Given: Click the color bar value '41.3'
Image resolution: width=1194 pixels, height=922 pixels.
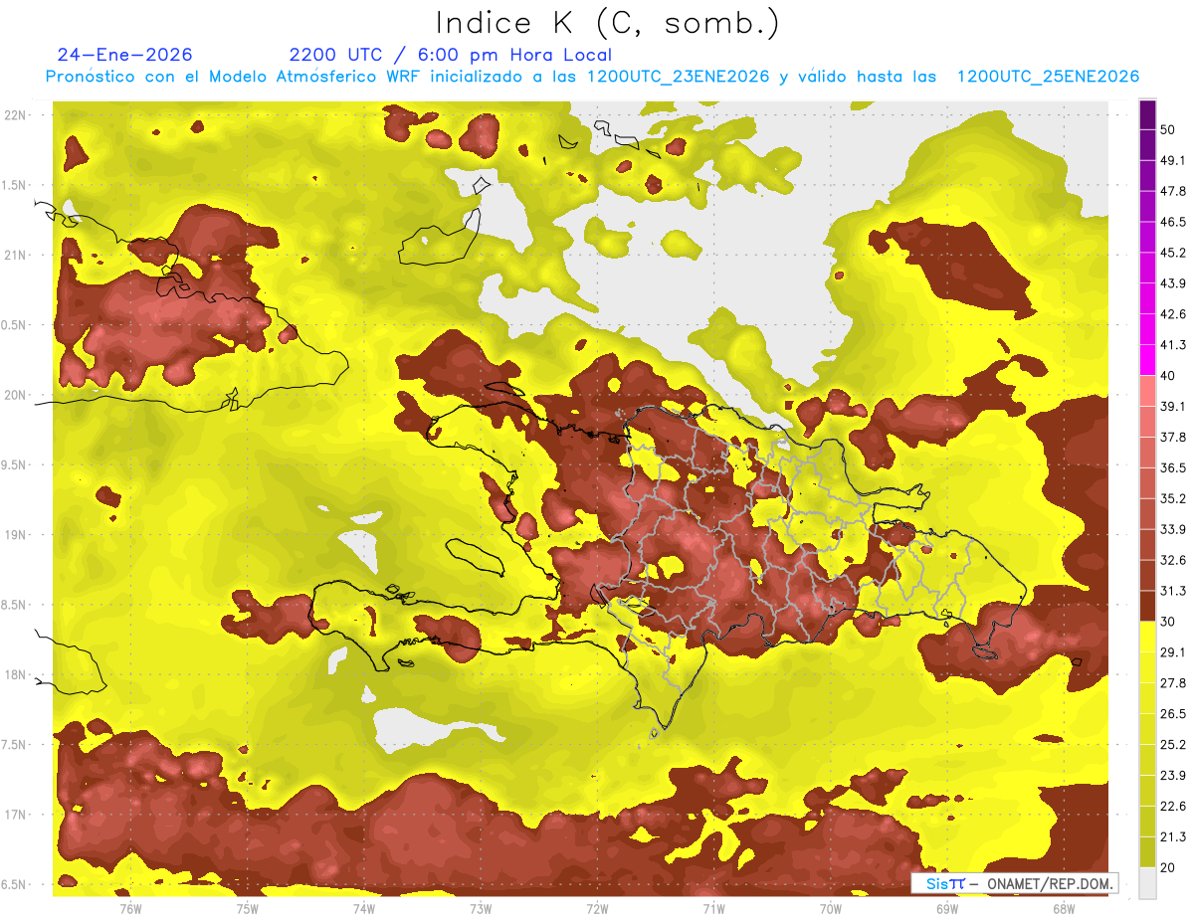Looking at the screenshot, I should coord(1173,345).
